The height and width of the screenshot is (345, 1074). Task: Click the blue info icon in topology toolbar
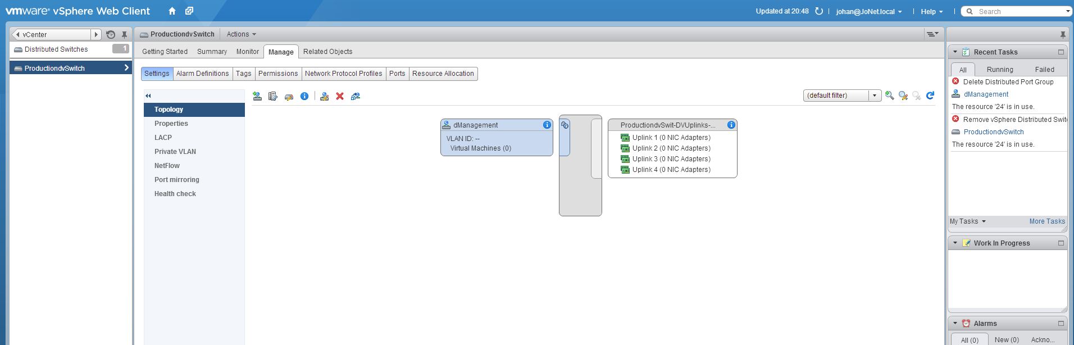pyautogui.click(x=304, y=96)
